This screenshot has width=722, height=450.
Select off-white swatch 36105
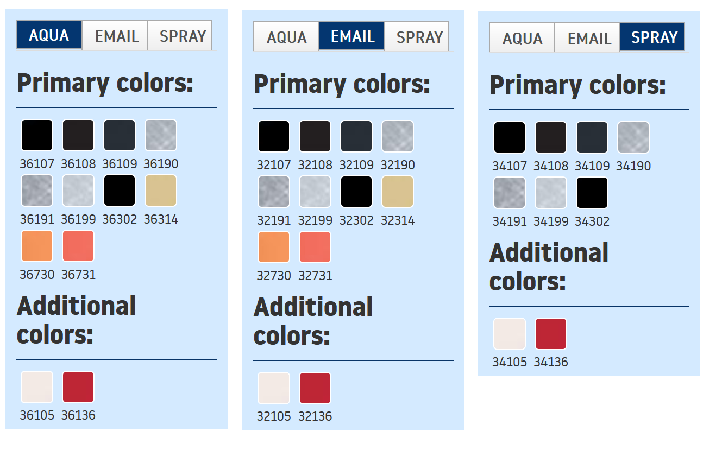tap(37, 387)
